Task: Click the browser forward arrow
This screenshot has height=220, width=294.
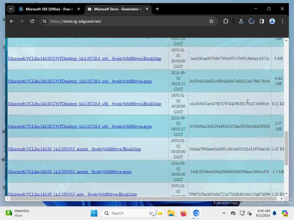Action: click(x=22, y=21)
